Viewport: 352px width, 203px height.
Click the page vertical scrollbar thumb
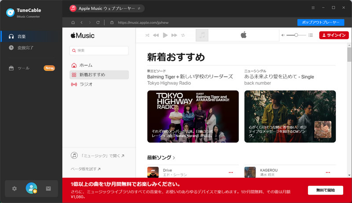[x=349, y=54]
